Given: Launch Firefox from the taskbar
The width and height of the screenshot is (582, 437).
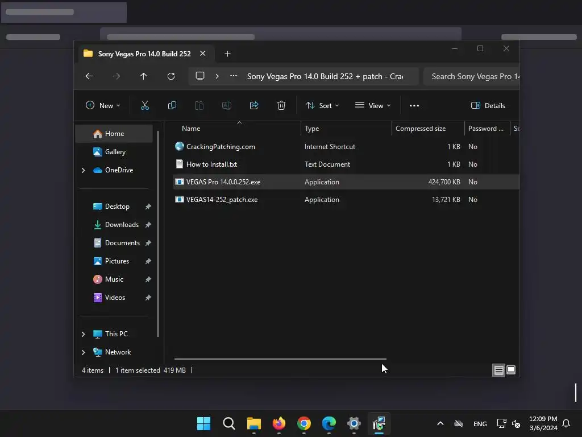Looking at the screenshot, I should [278, 423].
